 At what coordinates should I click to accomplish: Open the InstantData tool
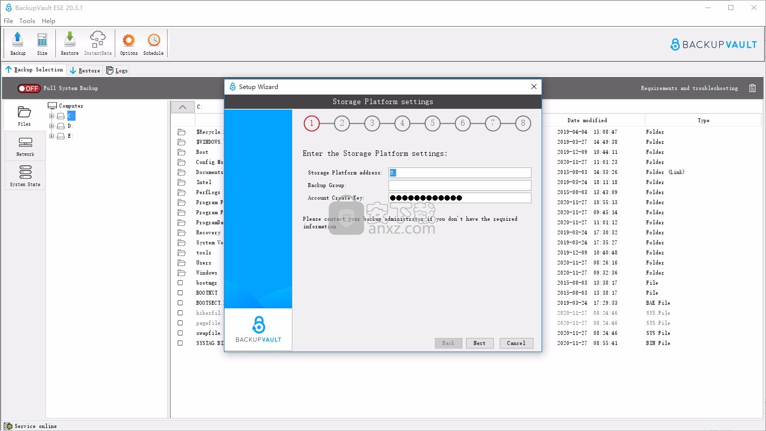(98, 43)
